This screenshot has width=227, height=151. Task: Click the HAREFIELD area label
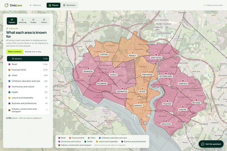click(183, 84)
